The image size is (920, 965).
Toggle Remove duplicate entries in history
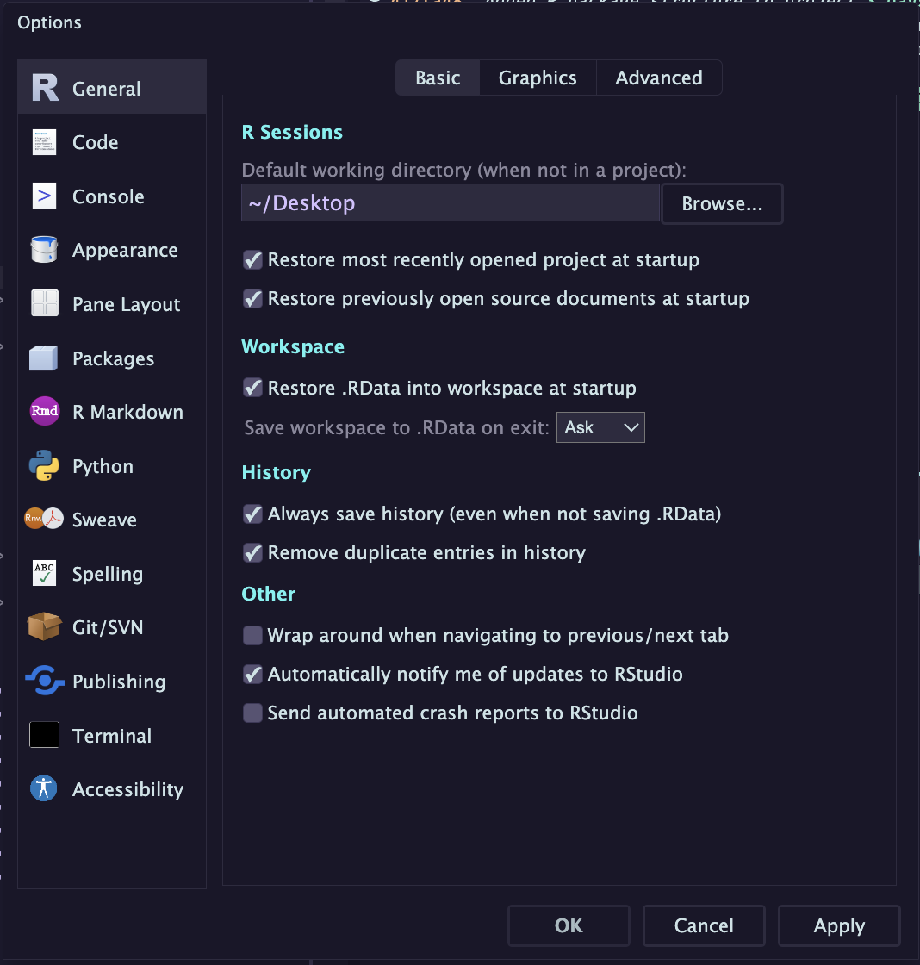[252, 552]
